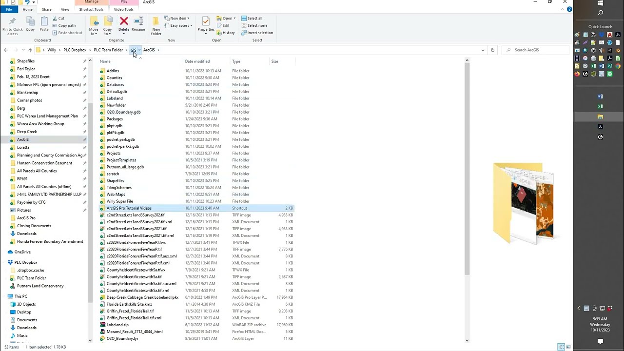Select Putnam Land Conservancy in tree
This screenshot has height=351, width=624.
40,286
